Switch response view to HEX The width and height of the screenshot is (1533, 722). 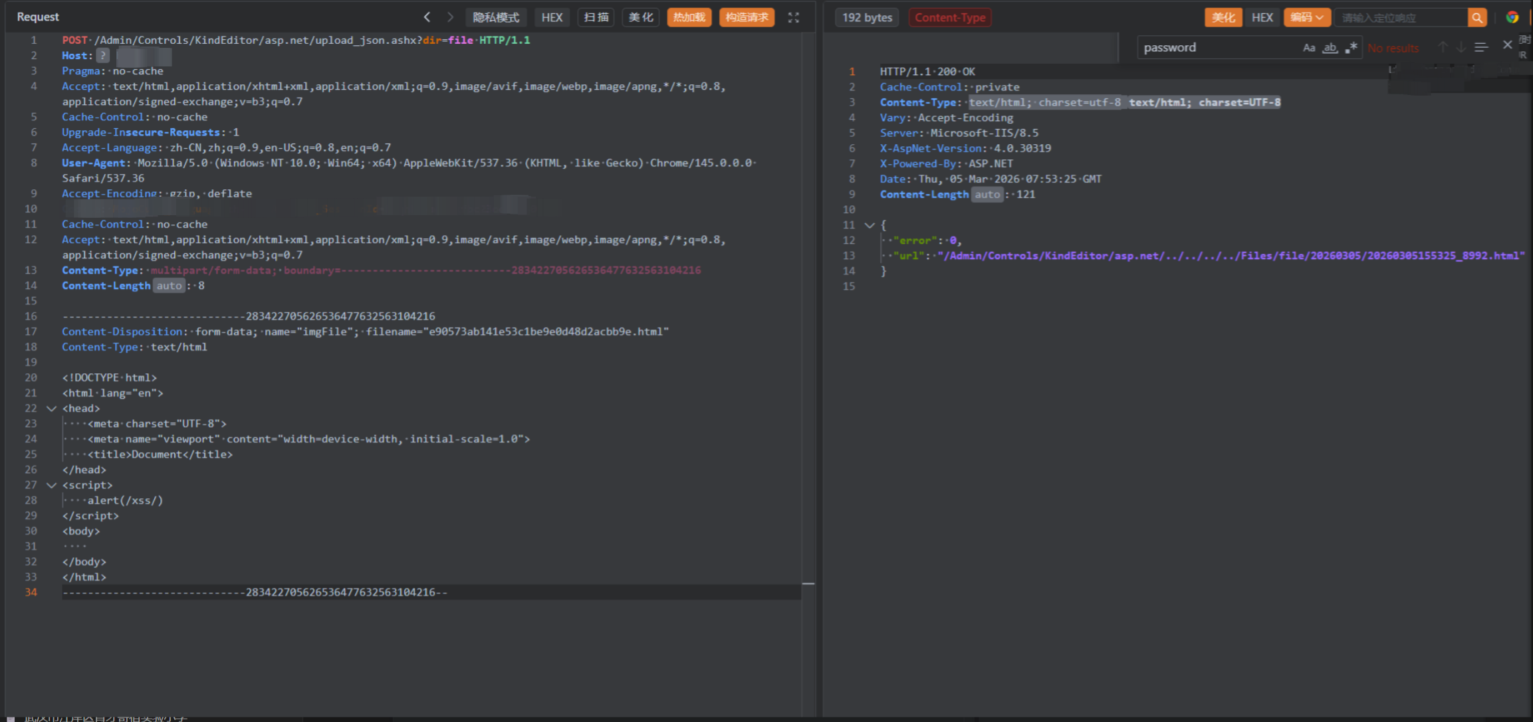coord(1262,18)
